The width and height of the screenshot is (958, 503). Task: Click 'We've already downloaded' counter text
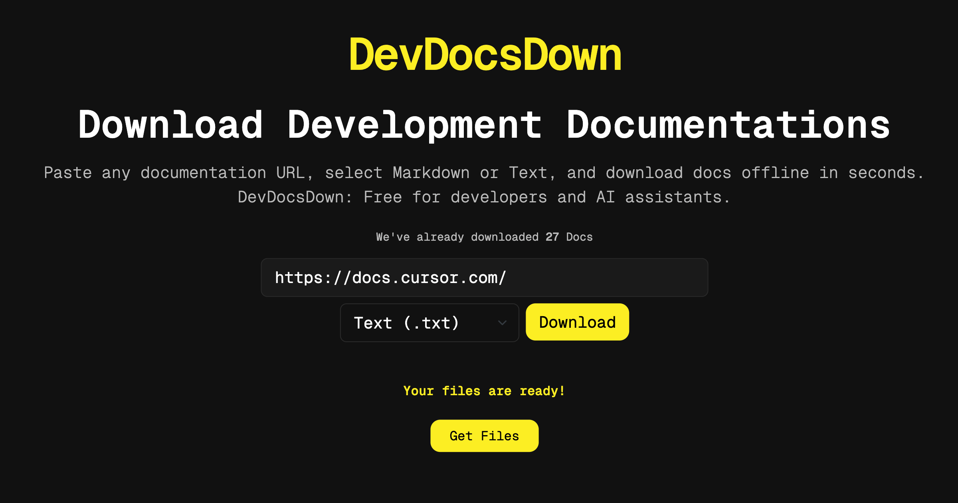(457, 237)
